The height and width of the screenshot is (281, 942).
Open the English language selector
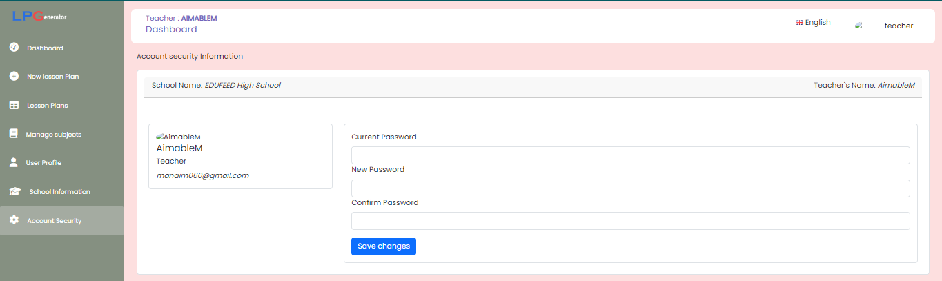[813, 23]
